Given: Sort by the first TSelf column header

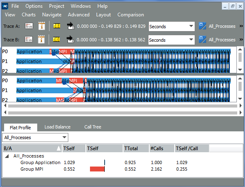Looking at the screenshot, I should tap(74, 148).
